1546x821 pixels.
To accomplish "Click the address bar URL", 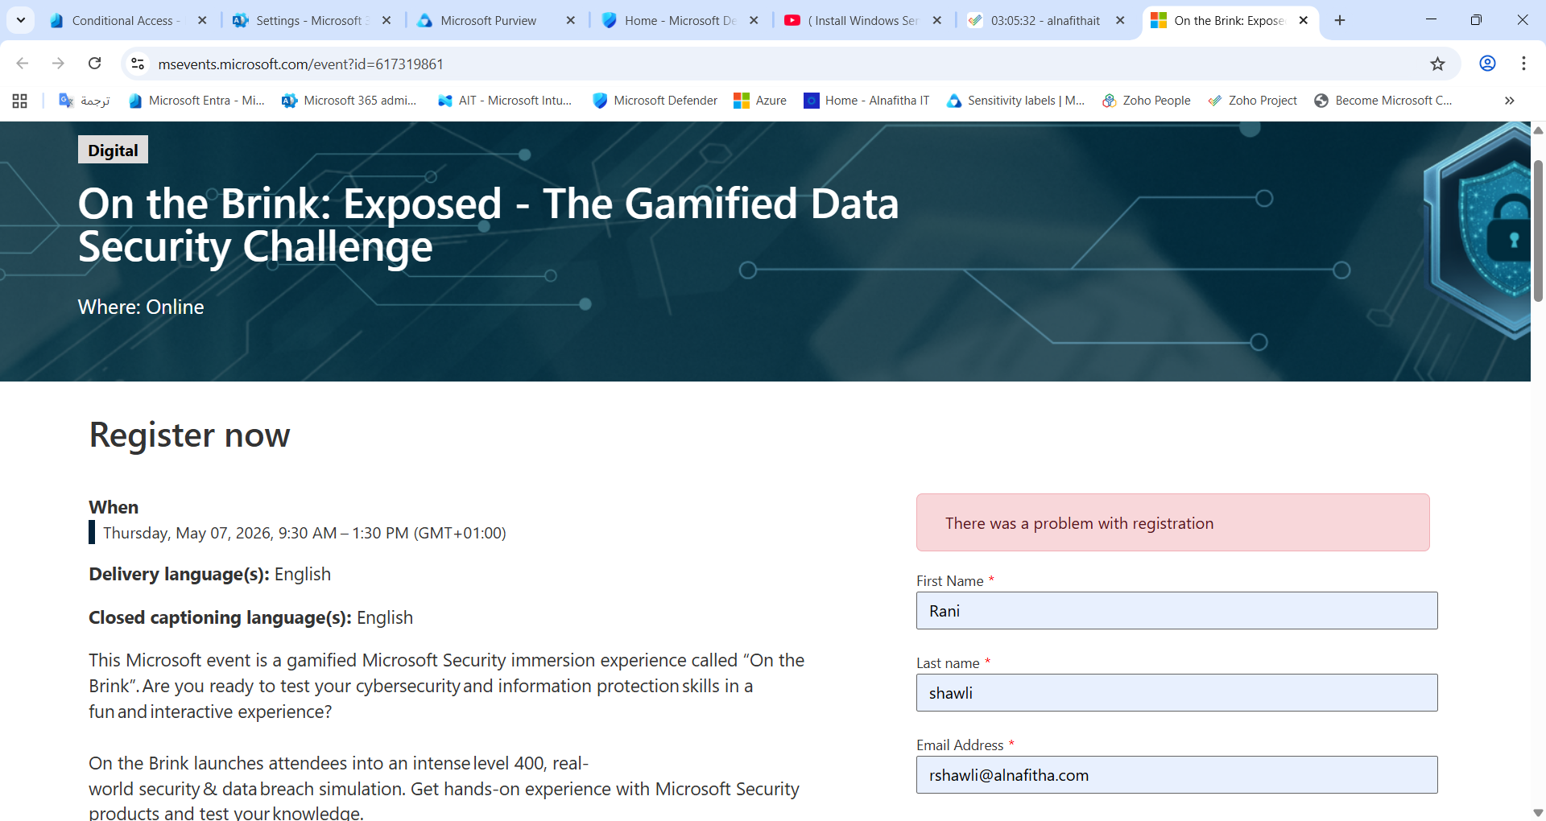I will point(300,64).
